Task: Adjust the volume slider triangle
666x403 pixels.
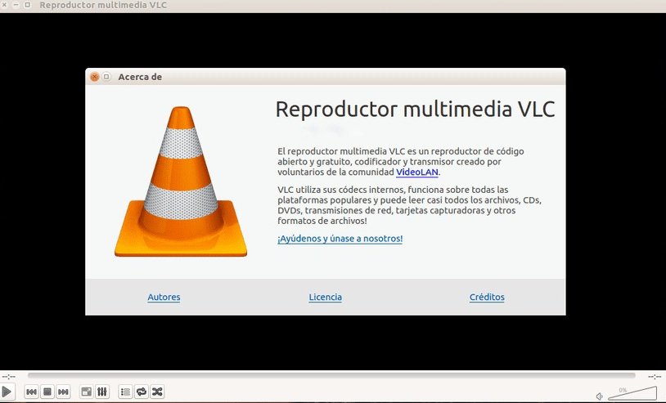Action: coord(632,393)
